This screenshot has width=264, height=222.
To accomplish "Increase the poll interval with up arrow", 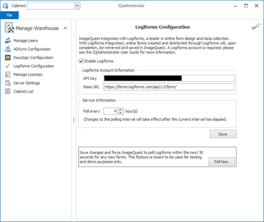I will click(121, 110).
